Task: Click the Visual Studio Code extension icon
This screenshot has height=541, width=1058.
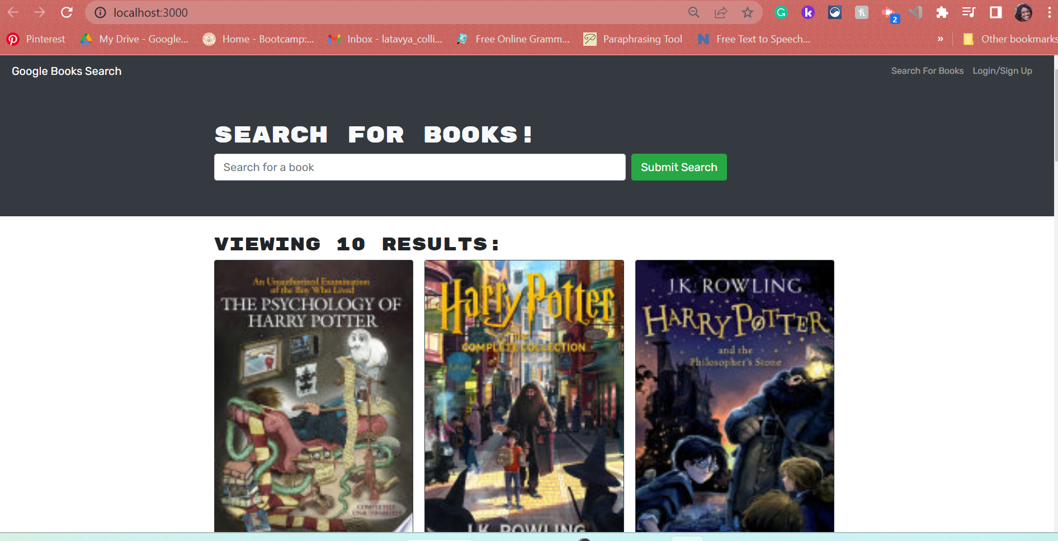Action: (x=915, y=12)
